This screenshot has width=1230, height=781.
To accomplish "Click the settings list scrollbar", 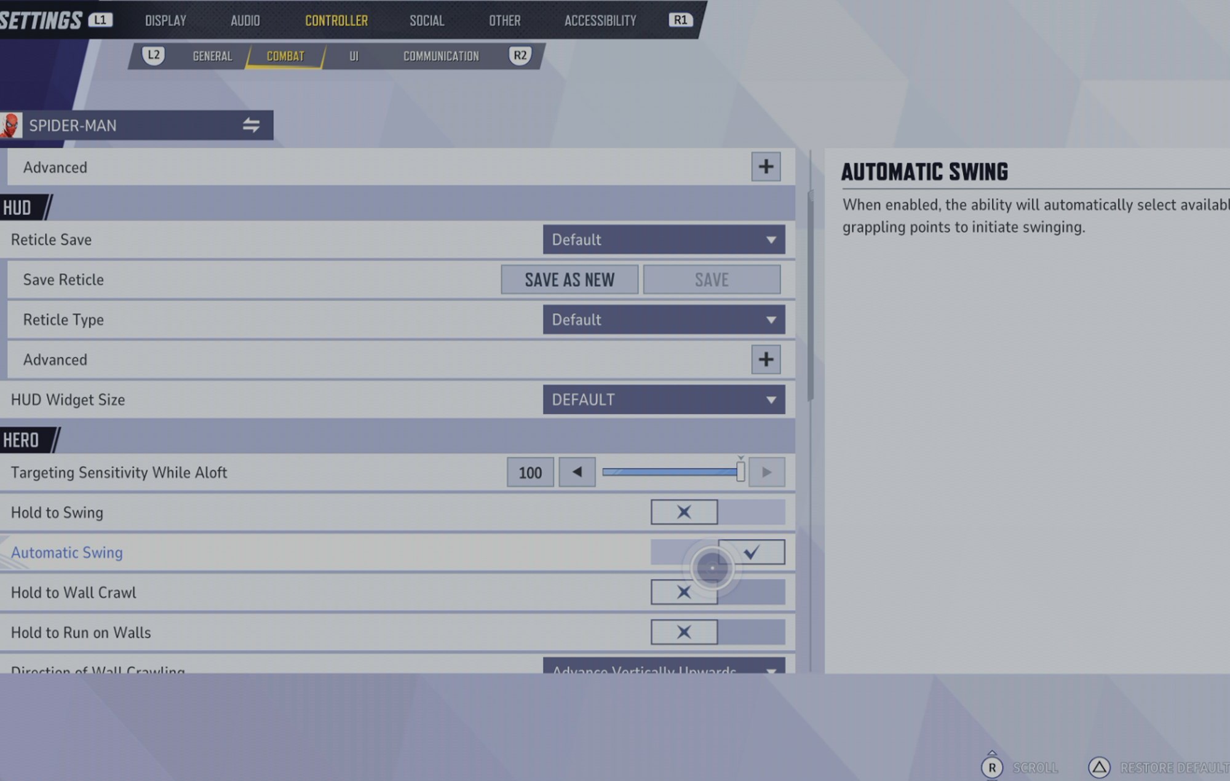I will pos(810,295).
